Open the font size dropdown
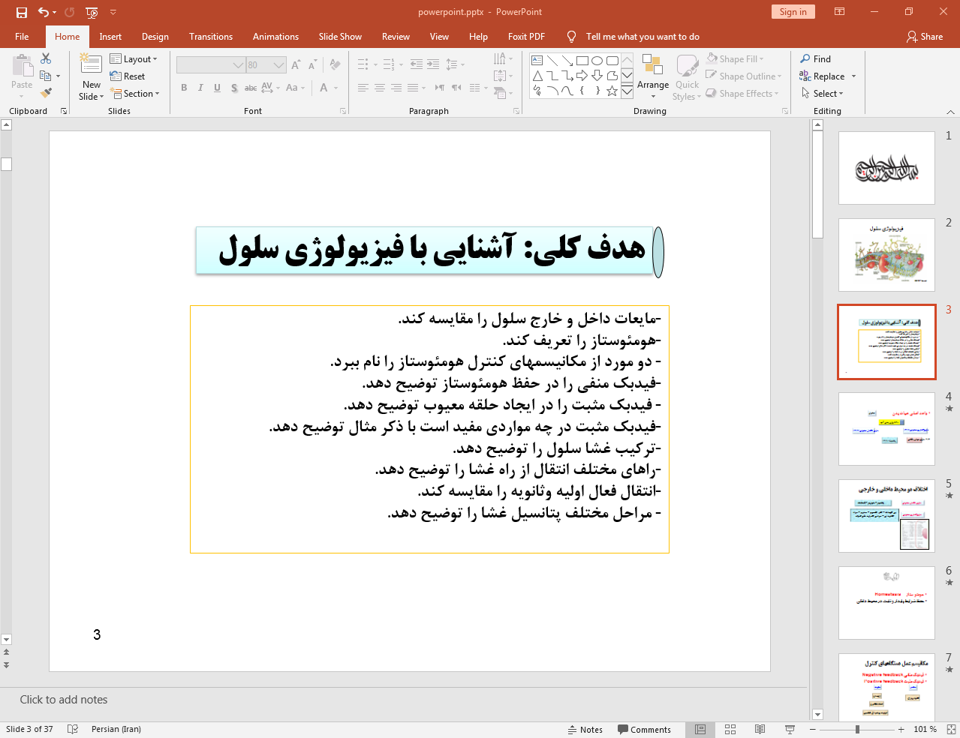Image resolution: width=960 pixels, height=738 pixels. [278, 65]
